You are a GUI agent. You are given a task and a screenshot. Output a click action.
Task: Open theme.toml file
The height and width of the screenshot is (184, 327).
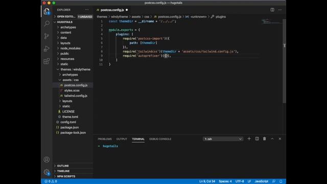[70, 117]
